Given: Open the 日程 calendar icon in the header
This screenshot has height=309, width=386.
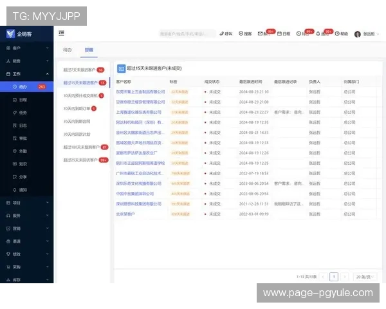Looking at the screenshot, I should pos(279,33).
